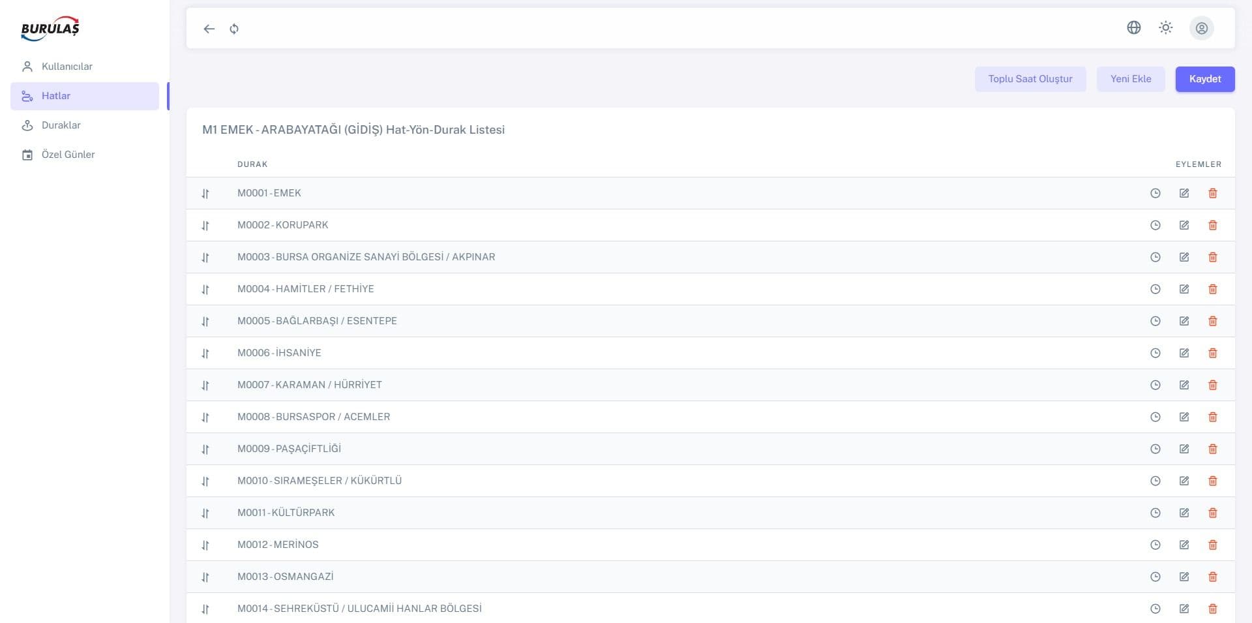The height and width of the screenshot is (623, 1252).
Task: Click the BURULAŞ logo
Action: [x=50, y=28]
